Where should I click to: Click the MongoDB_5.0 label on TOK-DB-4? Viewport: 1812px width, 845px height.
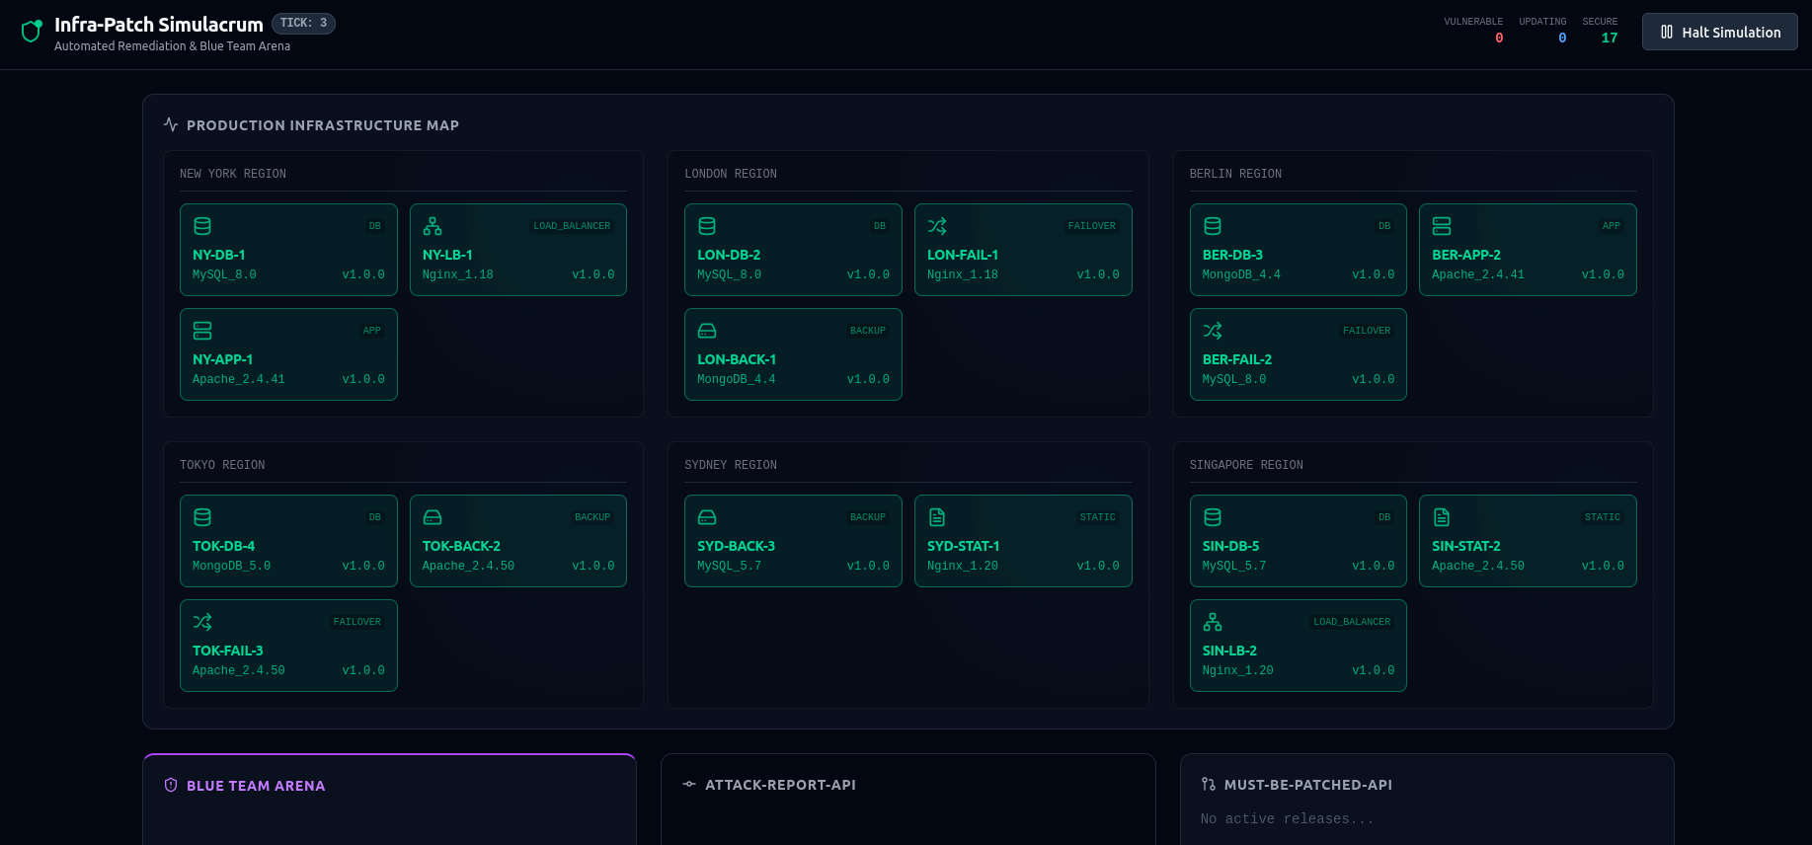231,566
